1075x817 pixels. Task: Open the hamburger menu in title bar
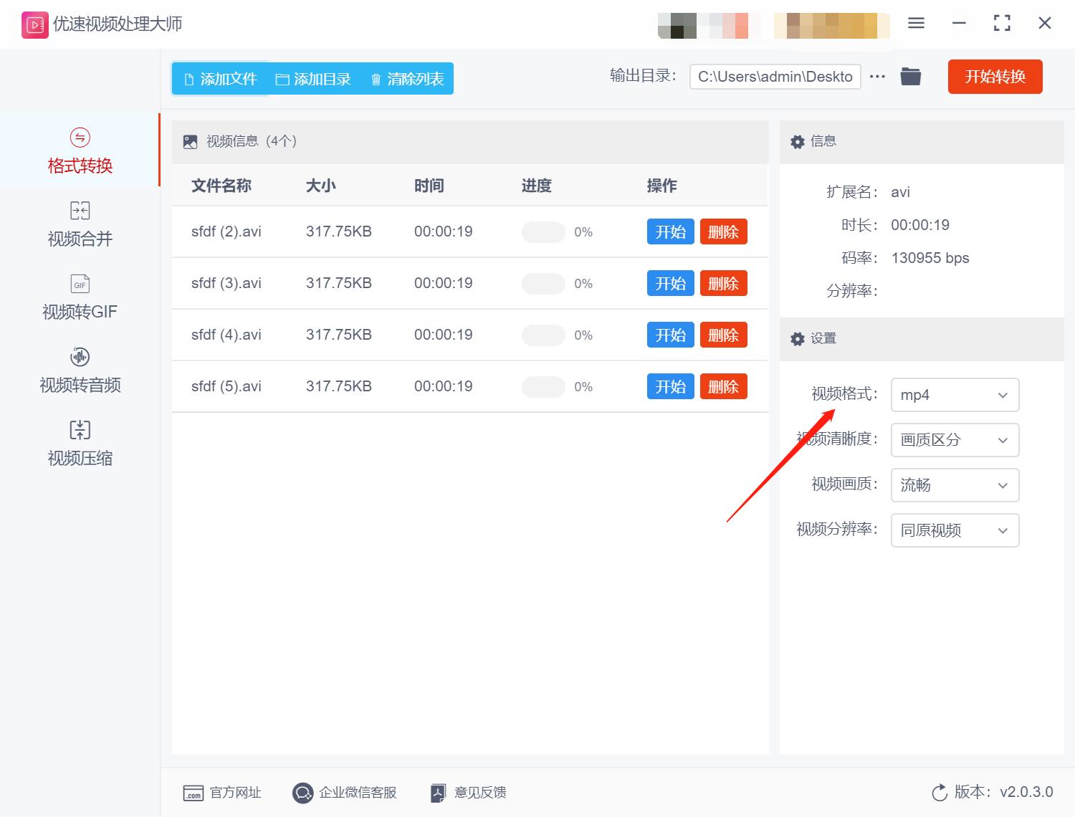915,23
